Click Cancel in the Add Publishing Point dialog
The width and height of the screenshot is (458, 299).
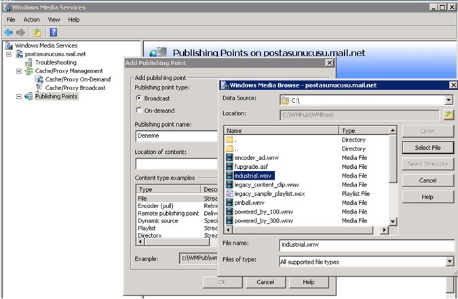265,281
